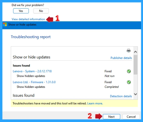Open the Lenovo Ltd. - Firmware - 1.31.0.0 link

34,82
